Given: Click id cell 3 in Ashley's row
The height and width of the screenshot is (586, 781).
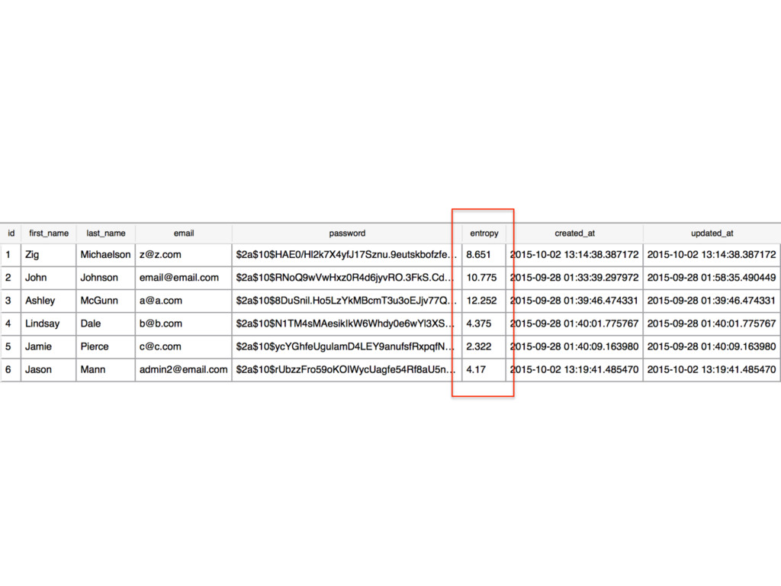Looking at the screenshot, I should coord(11,301).
